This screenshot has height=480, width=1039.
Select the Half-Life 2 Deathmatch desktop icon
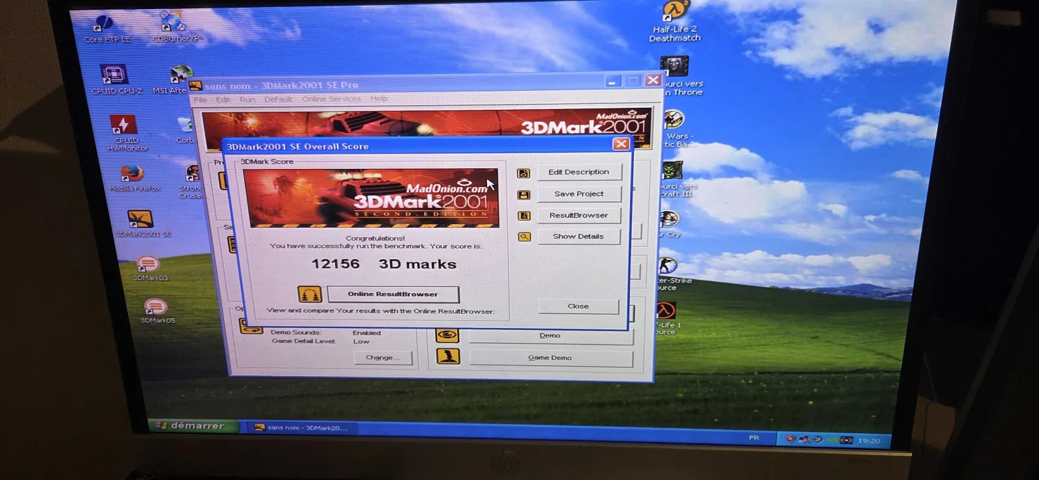point(675,12)
